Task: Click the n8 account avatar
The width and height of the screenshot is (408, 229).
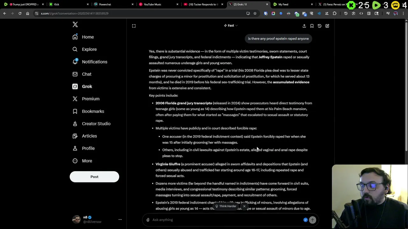Action: (76, 219)
